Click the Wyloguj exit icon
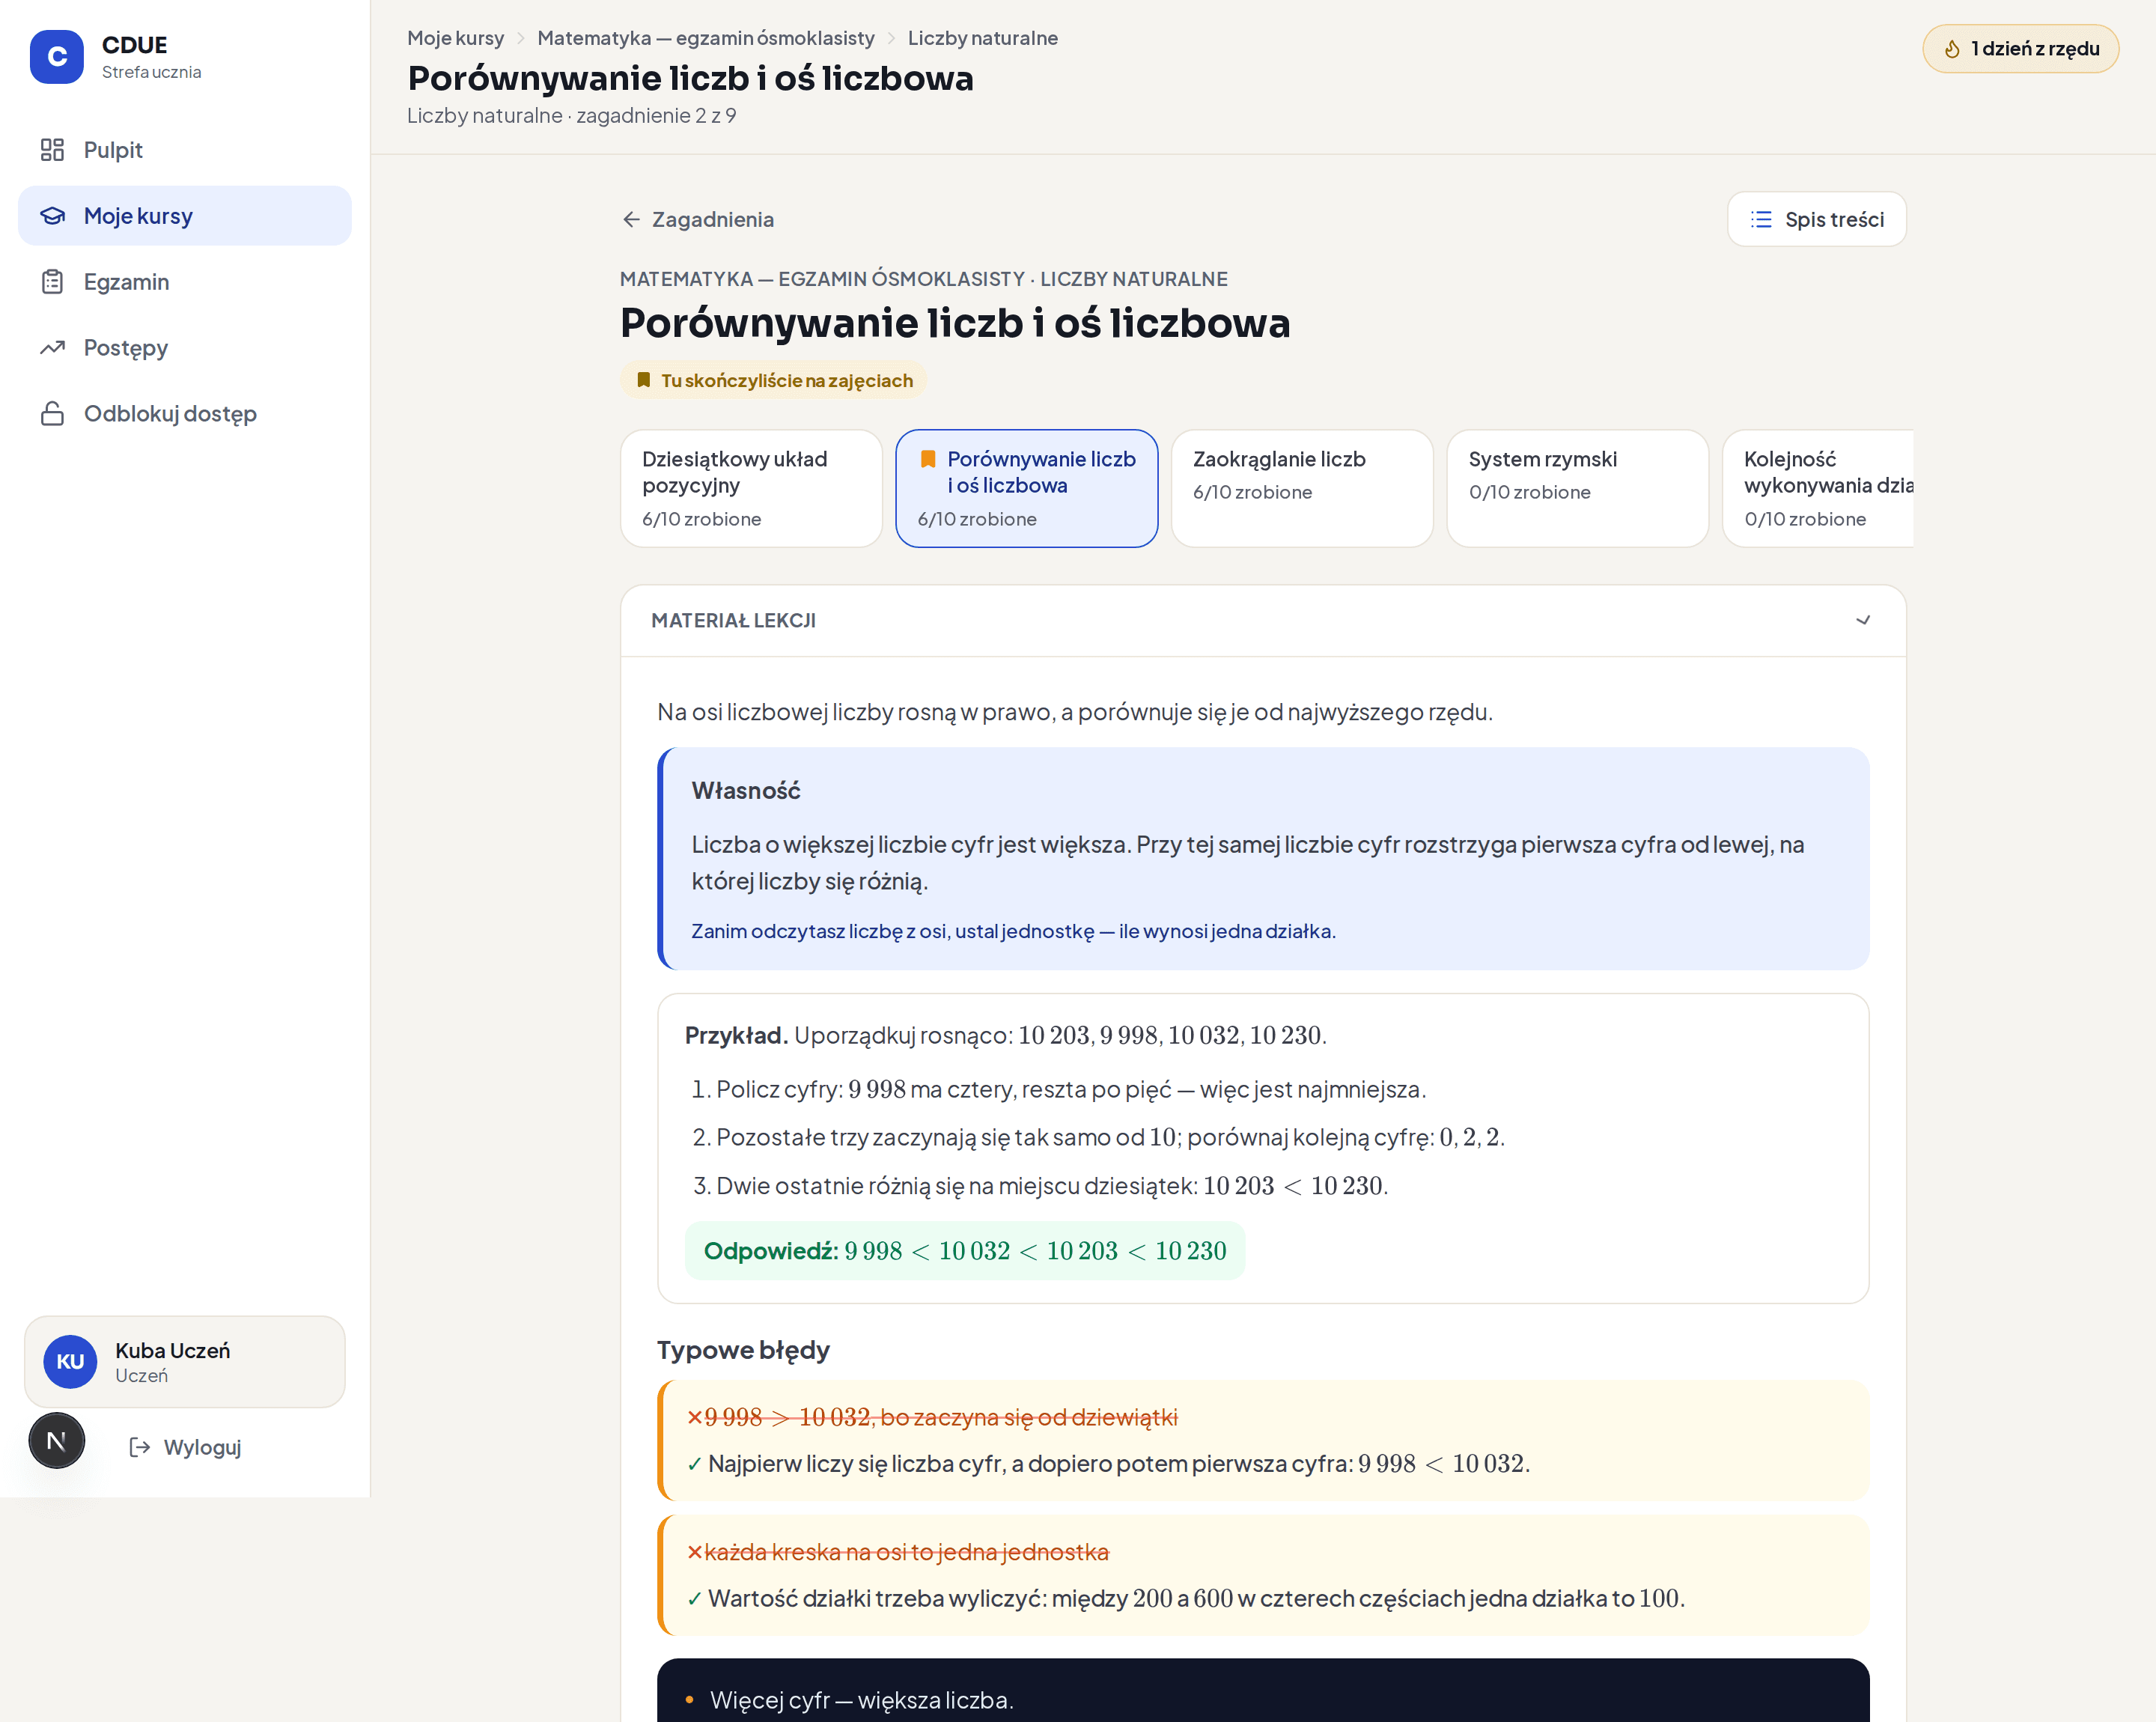2156x1722 pixels. [140, 1447]
